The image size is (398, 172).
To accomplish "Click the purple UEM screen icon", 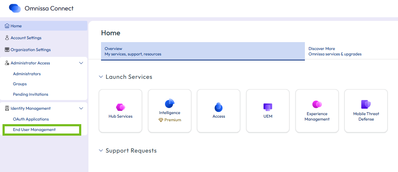I will click(x=268, y=107).
